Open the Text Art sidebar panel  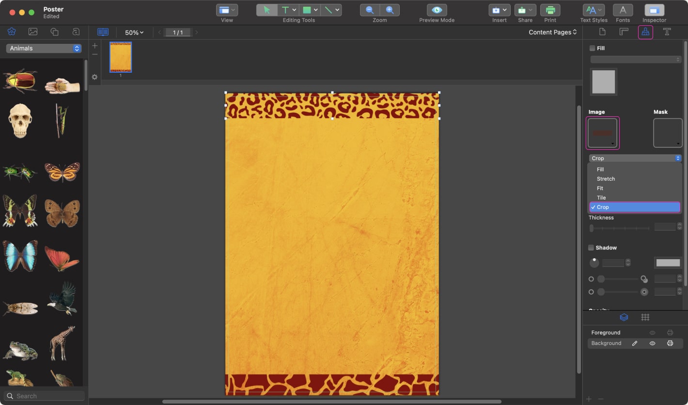[x=76, y=31]
